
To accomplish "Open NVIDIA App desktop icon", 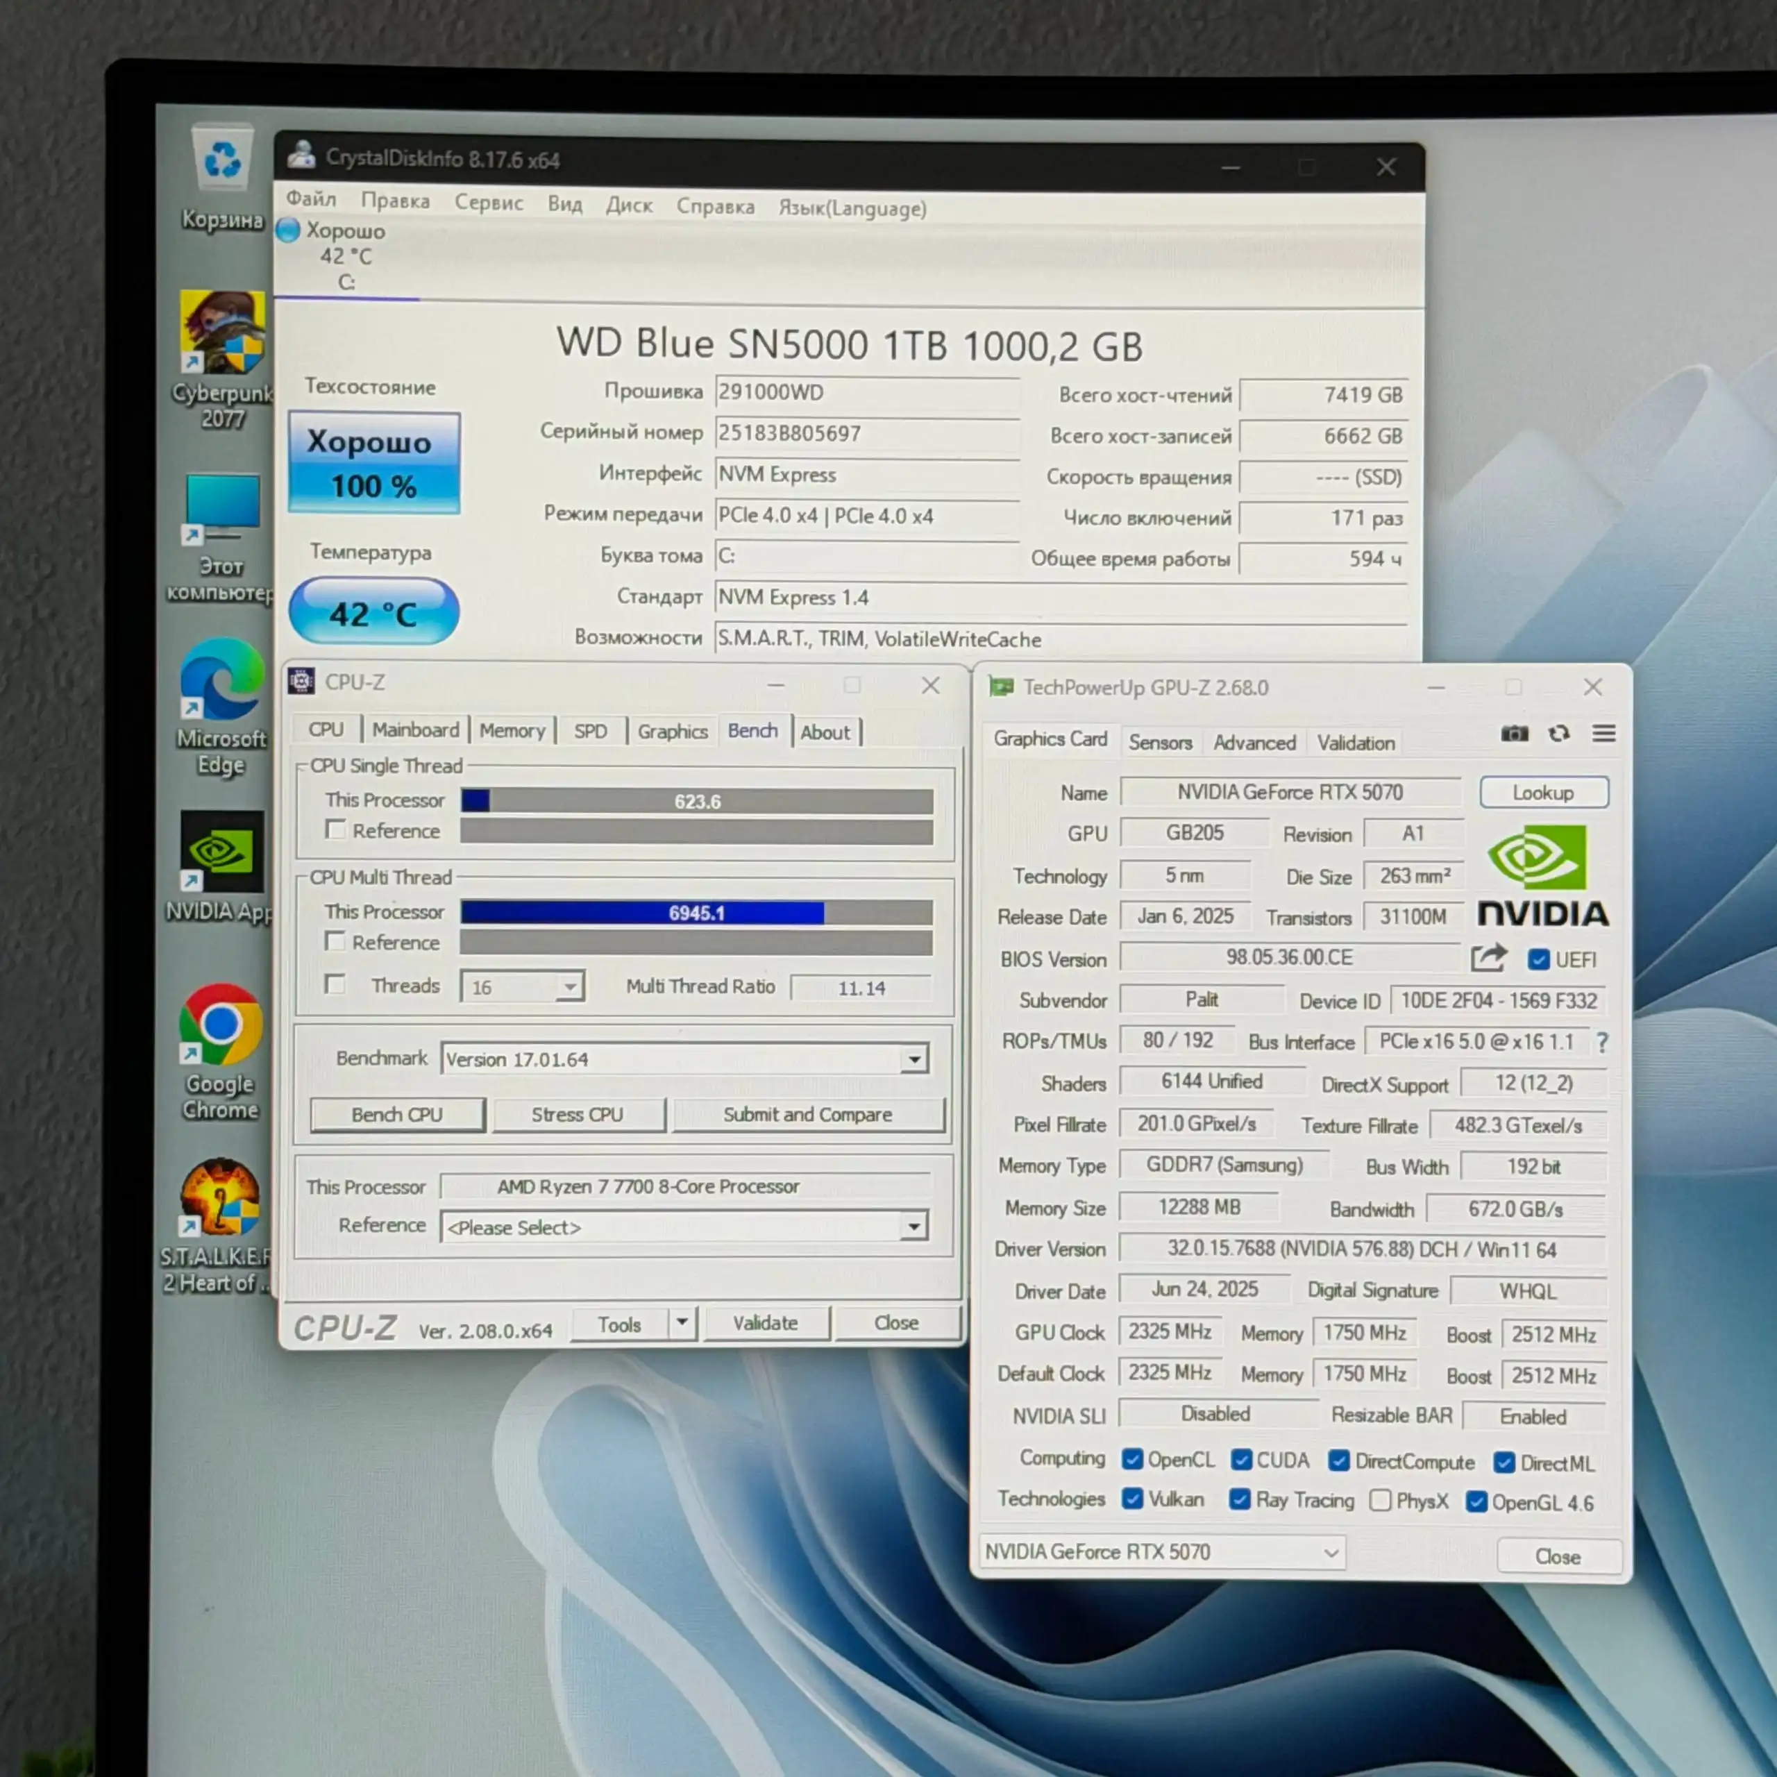I will point(221,852).
